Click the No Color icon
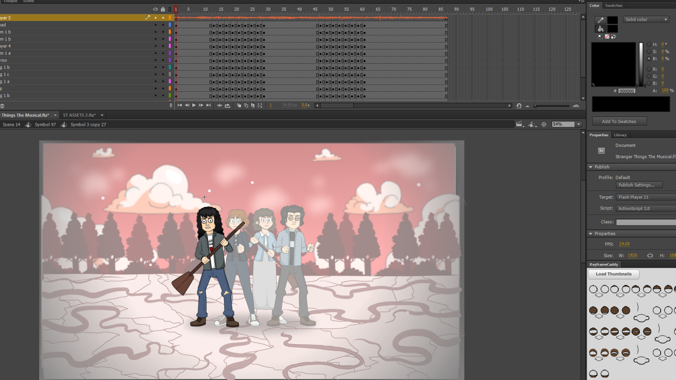 (607, 37)
